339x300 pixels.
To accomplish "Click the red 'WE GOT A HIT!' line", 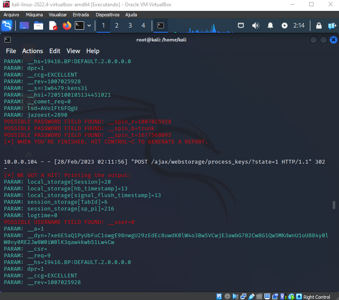I will point(67,175).
